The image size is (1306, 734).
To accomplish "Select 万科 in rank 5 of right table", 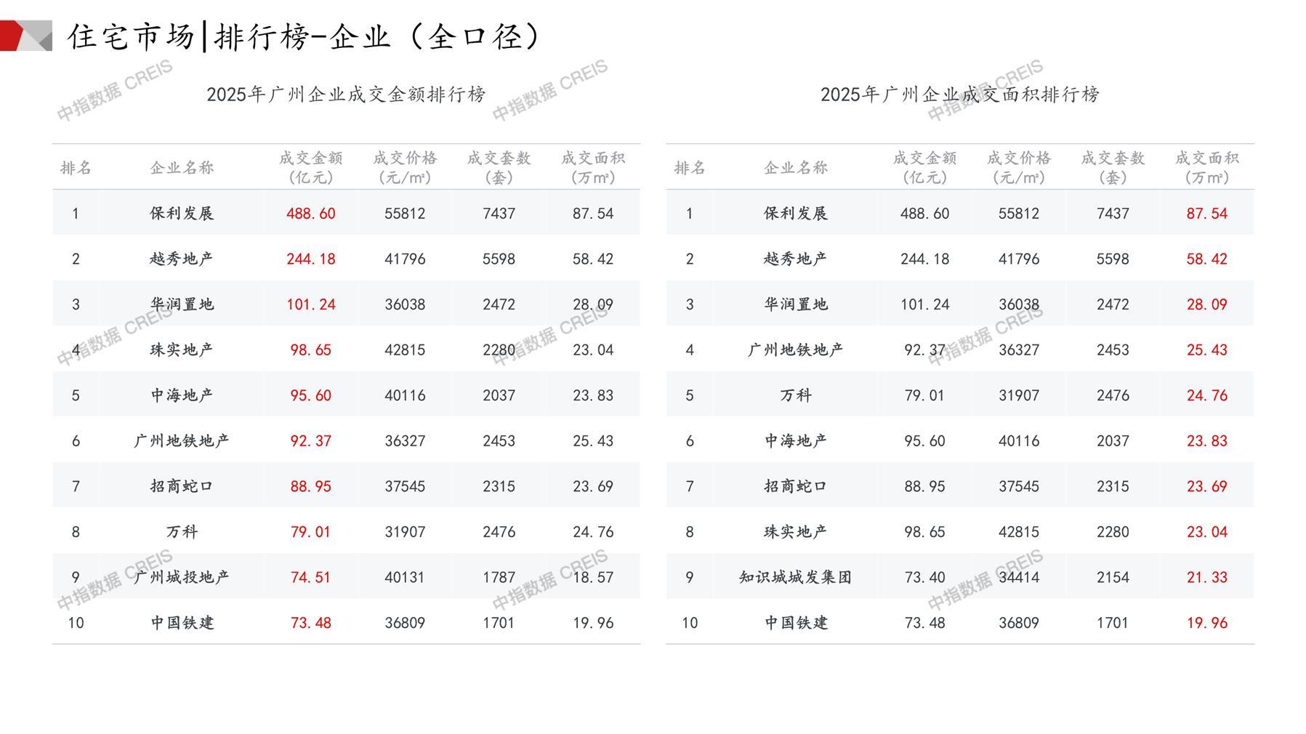I will click(795, 395).
